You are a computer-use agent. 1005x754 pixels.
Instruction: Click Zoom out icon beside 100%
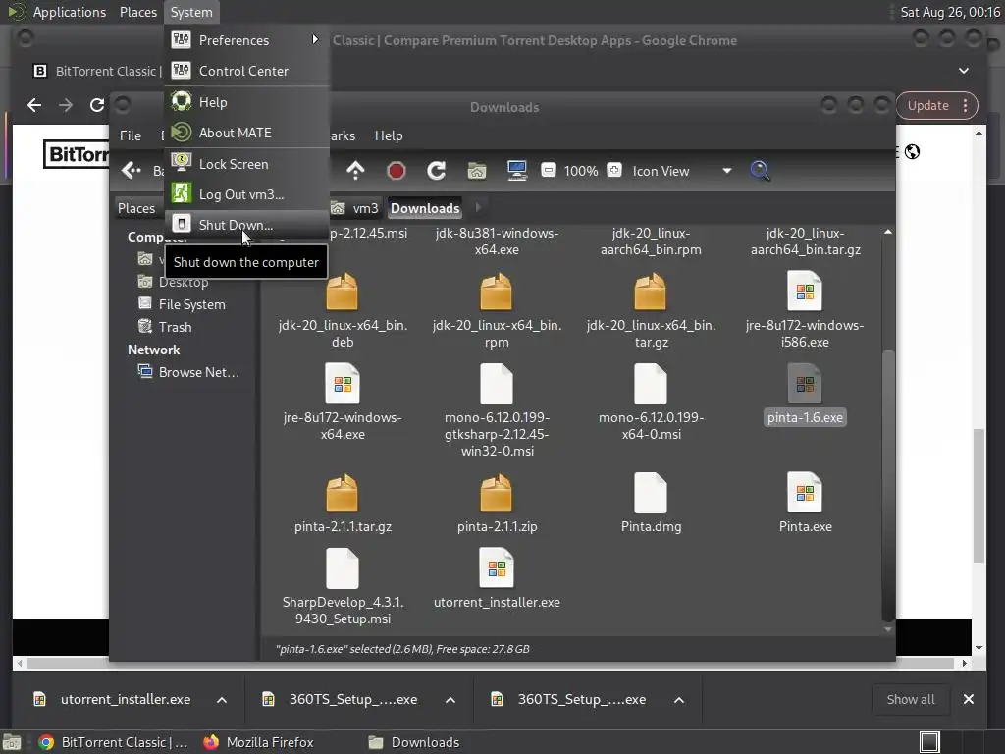(548, 170)
